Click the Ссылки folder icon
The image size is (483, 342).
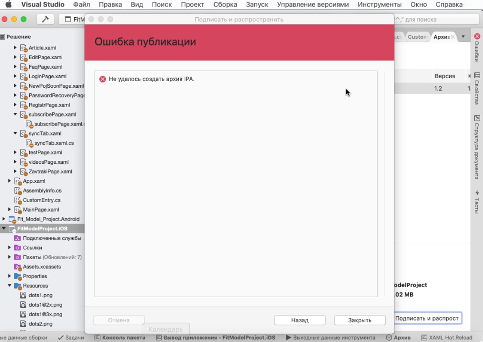(18, 248)
